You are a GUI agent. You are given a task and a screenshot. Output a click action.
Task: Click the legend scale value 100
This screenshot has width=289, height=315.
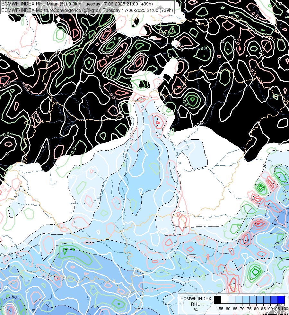pyautogui.click(x=285, y=309)
